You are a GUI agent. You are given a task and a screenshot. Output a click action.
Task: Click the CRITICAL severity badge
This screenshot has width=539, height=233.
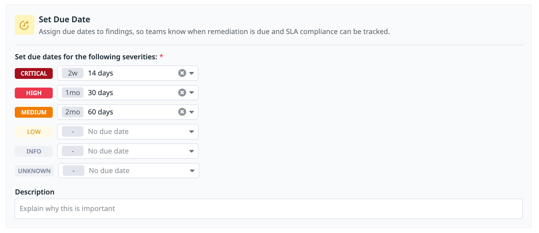(x=33, y=73)
